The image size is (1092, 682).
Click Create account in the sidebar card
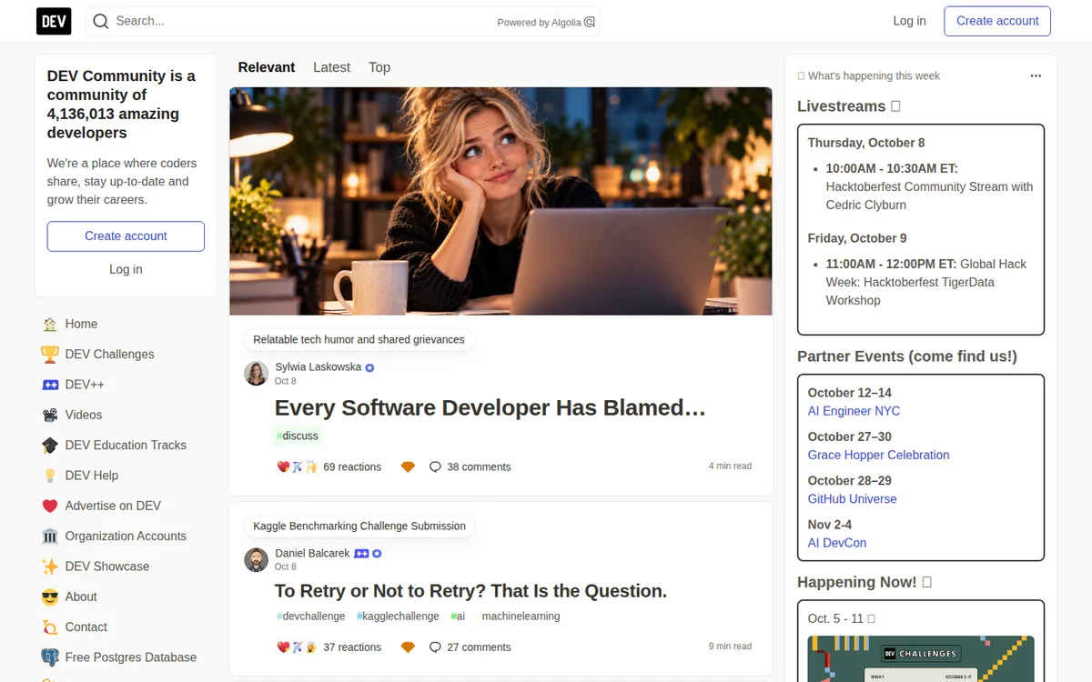(126, 236)
